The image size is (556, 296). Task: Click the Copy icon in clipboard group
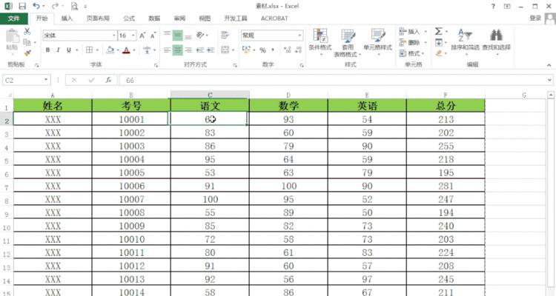[27, 42]
